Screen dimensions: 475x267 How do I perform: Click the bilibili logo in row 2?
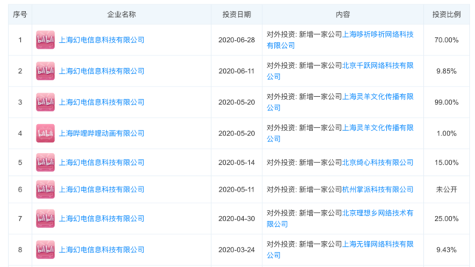[45, 71]
